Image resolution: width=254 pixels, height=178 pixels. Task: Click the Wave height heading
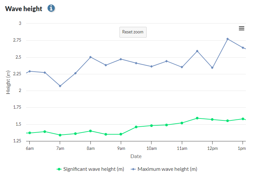[x=24, y=9]
